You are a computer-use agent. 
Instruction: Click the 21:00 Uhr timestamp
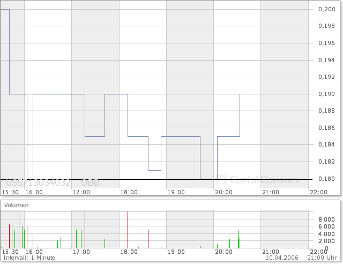click(322, 258)
